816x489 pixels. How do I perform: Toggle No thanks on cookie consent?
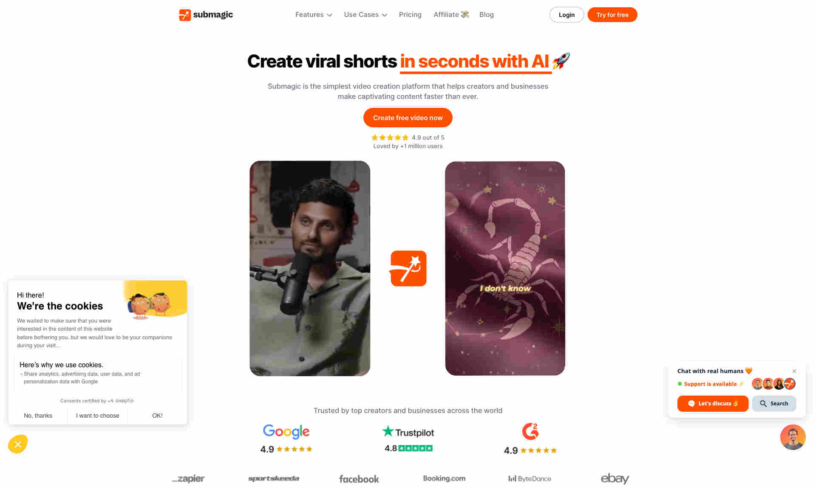38,415
